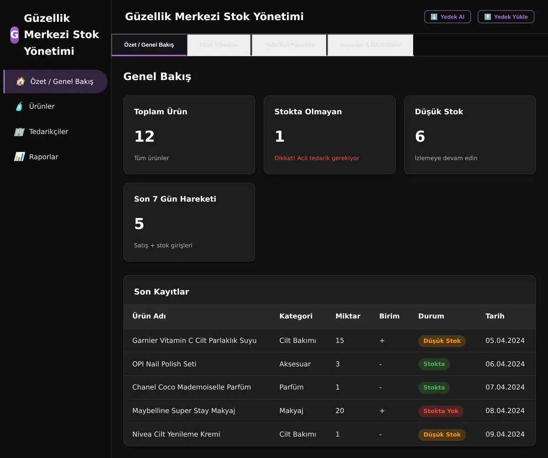Open the Stokta Olmayan summary card
Viewport: 548px width, 458px height.
(x=329, y=135)
